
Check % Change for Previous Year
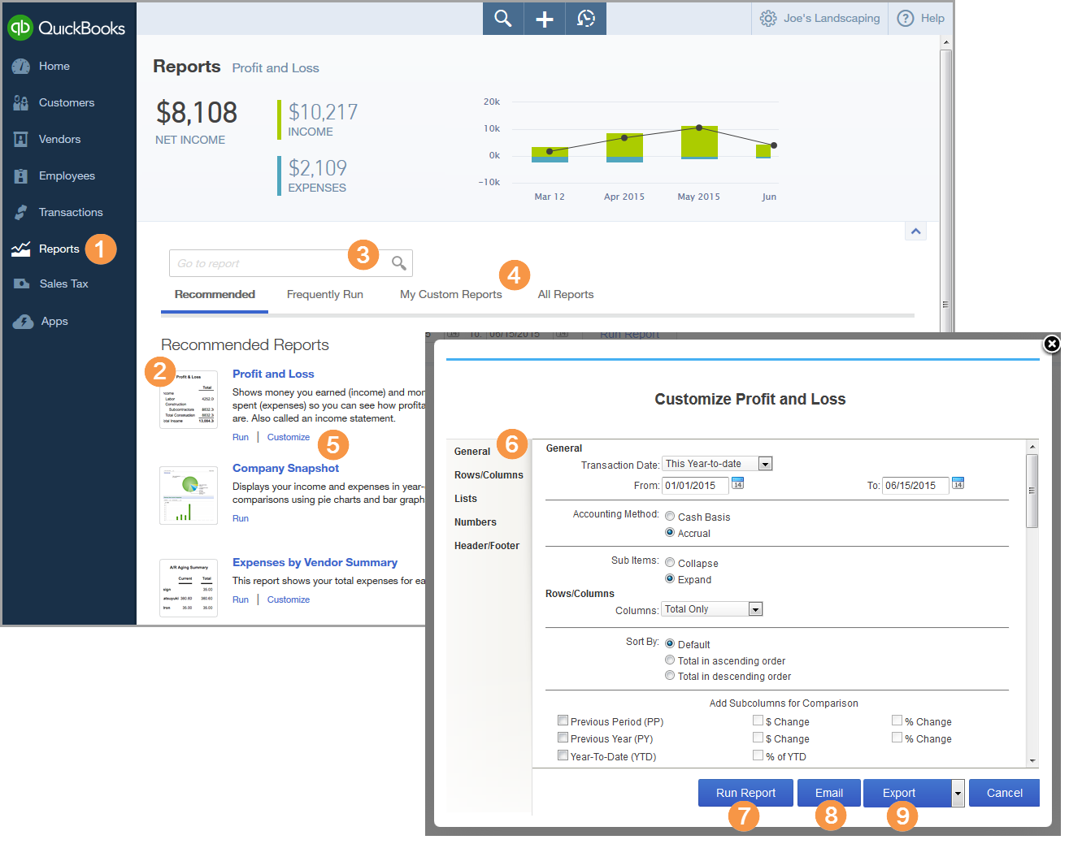click(897, 738)
